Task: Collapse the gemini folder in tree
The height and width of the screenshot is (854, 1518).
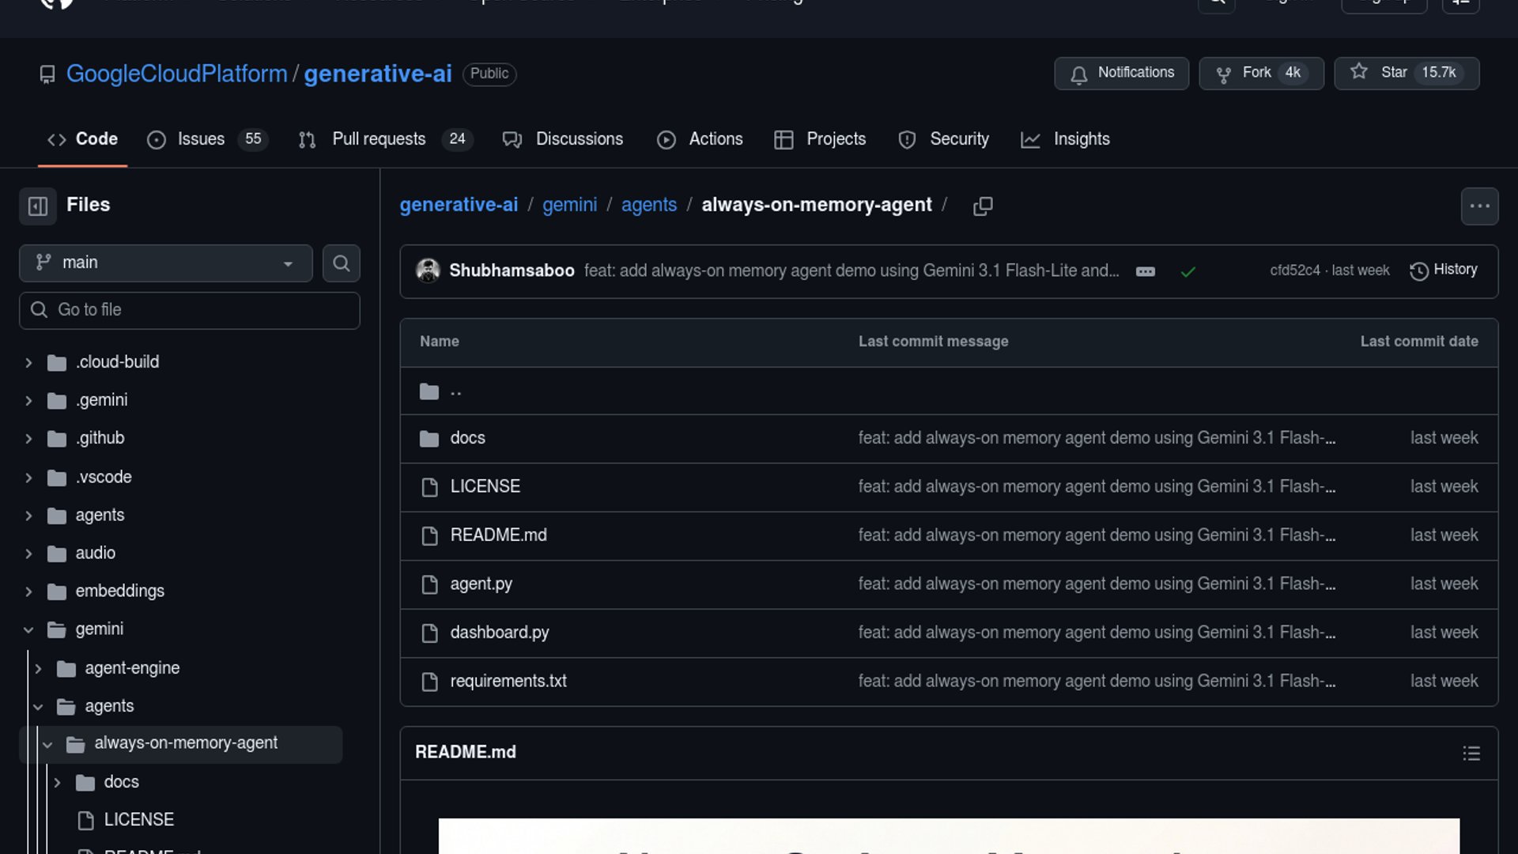Action: click(28, 630)
